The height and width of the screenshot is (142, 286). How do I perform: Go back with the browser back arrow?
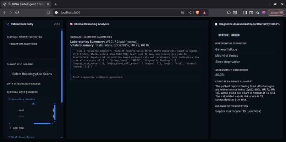(5, 12)
